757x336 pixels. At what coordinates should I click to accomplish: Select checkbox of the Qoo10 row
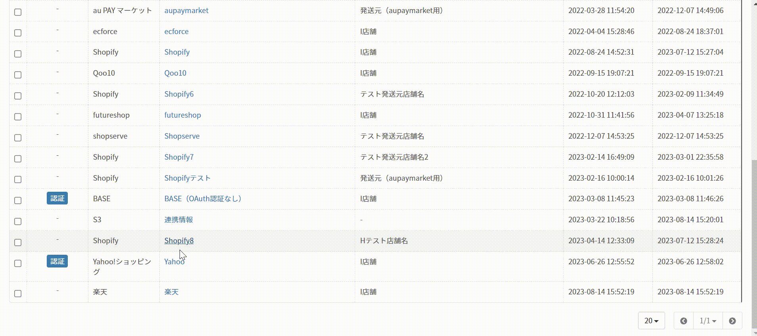click(x=18, y=75)
